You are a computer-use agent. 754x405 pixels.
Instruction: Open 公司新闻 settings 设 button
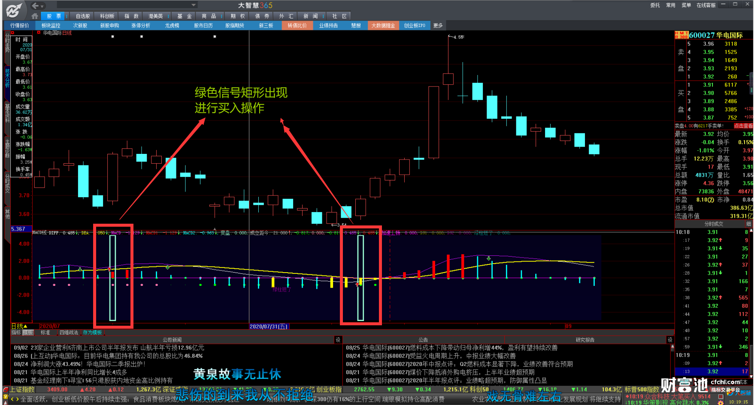point(338,339)
